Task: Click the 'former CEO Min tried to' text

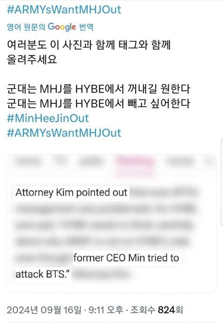Action: coord(126,258)
